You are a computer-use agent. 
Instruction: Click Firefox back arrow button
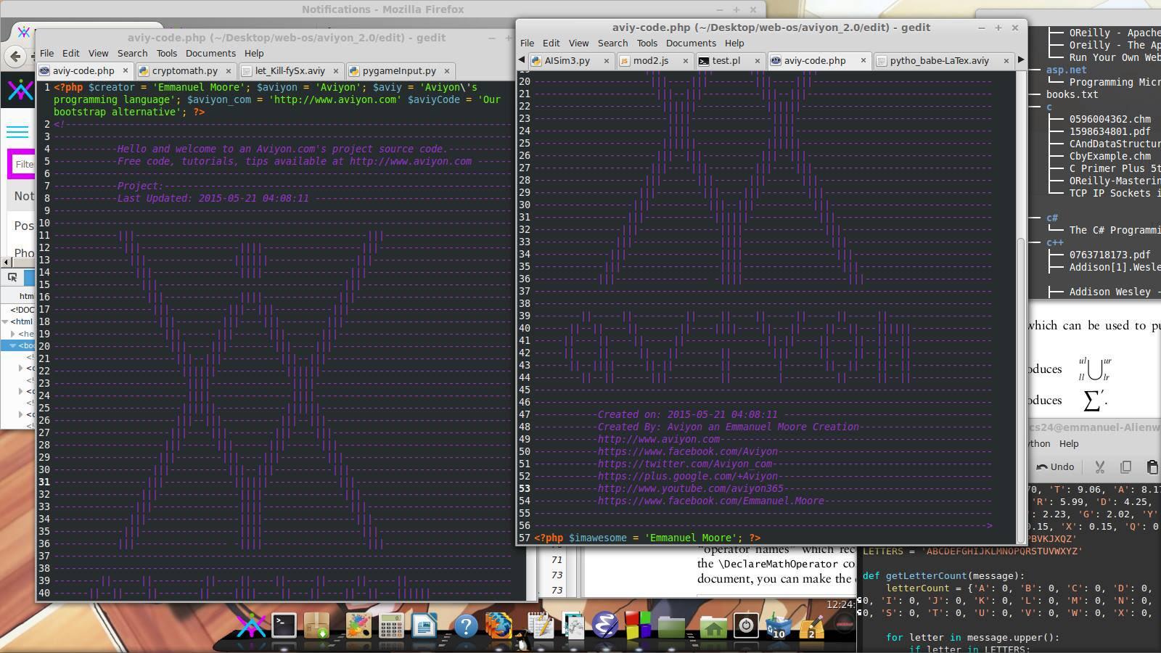pyautogui.click(x=16, y=56)
